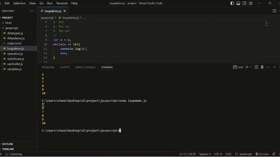Open index.html file
The height and width of the screenshot is (157, 280).
pyautogui.click(x=14, y=43)
